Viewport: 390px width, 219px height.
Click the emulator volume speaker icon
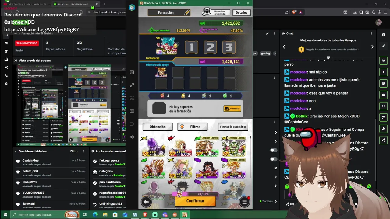[132, 137]
